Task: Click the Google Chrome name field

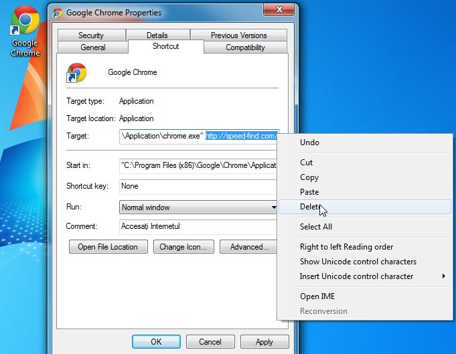Action: [x=133, y=72]
